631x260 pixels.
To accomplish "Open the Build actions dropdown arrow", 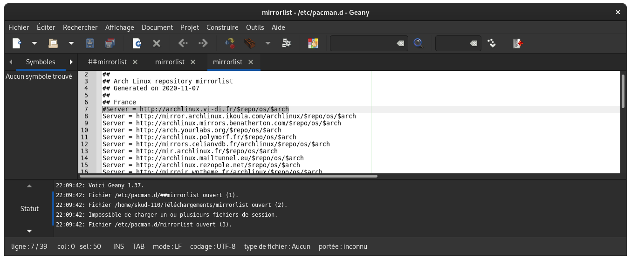I will click(x=268, y=43).
